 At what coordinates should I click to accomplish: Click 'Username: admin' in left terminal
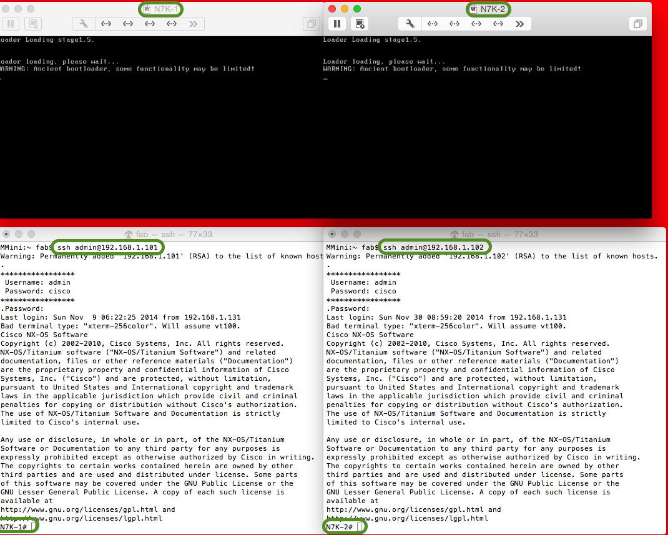[37, 282]
